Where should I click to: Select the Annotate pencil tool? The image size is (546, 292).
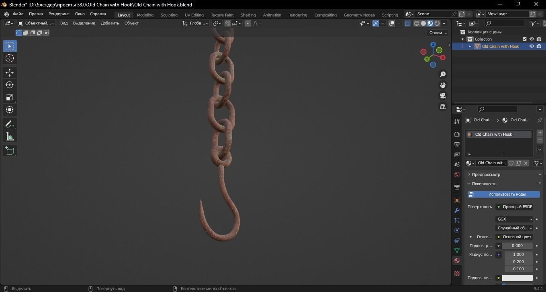(10, 124)
